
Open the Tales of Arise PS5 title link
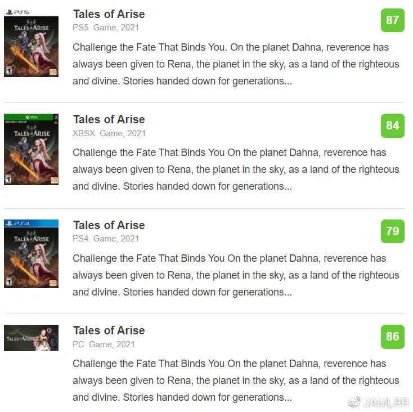(x=109, y=14)
